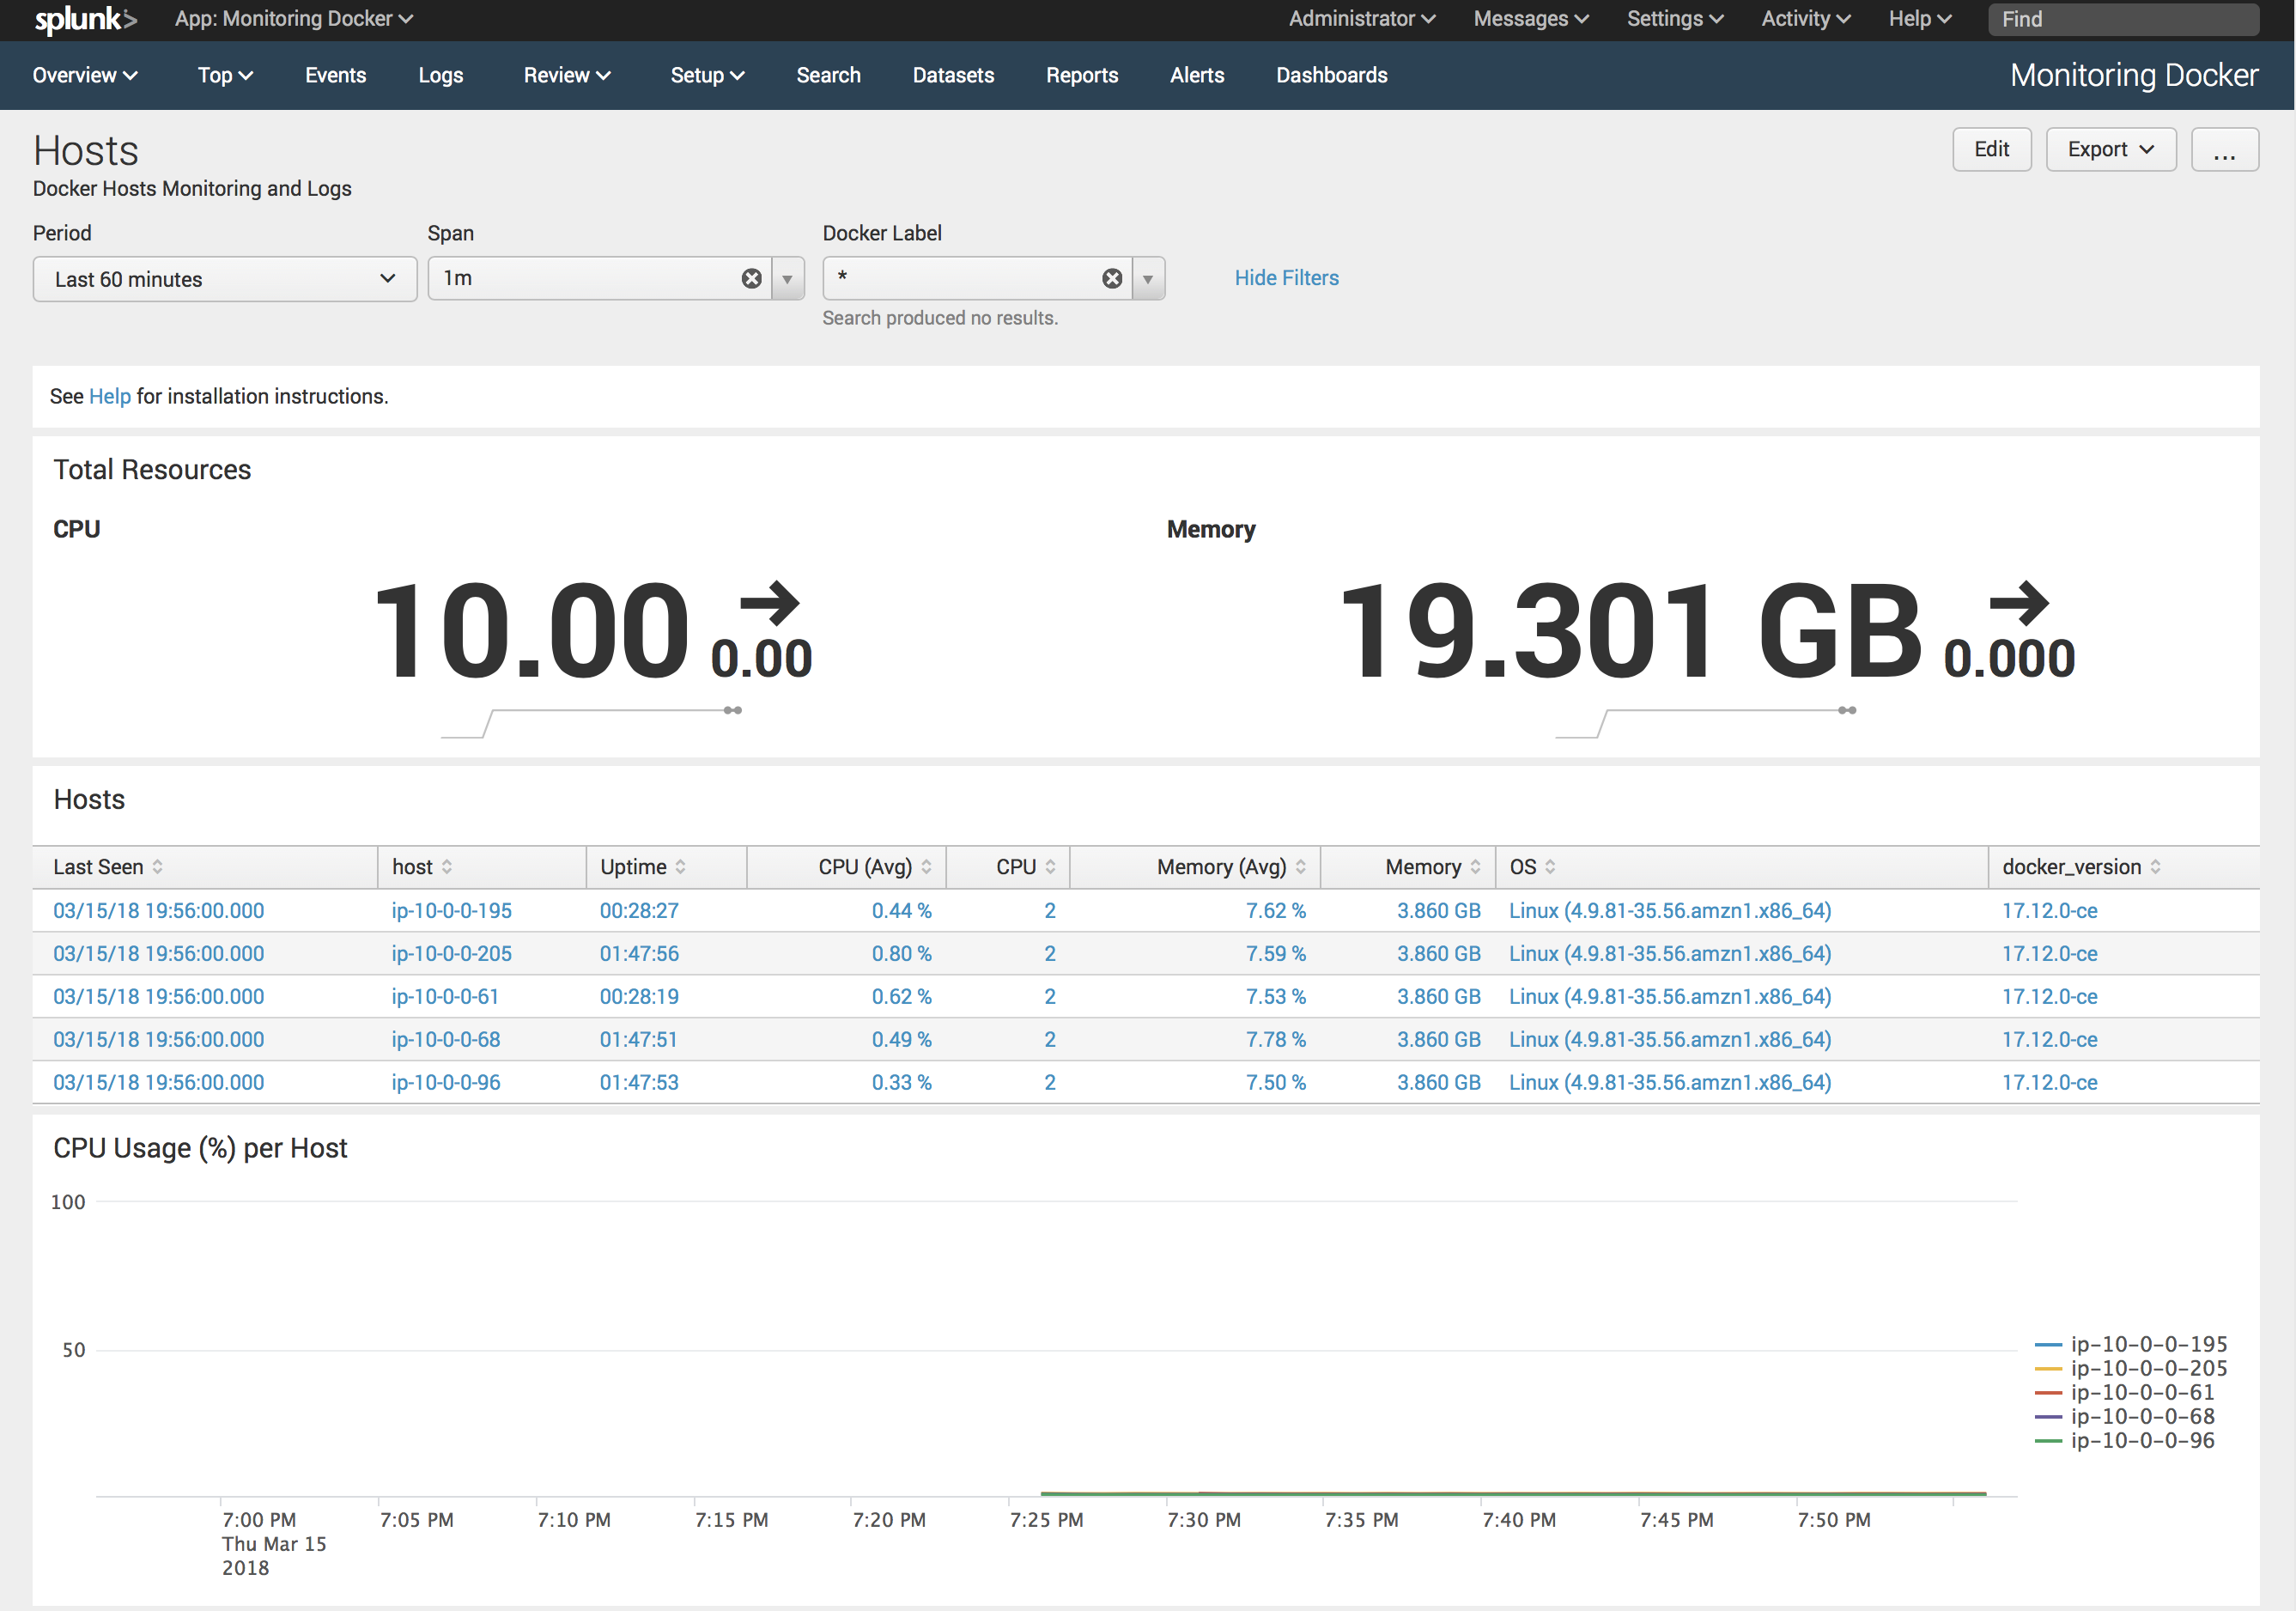Open the Activity menu
Screen dimensions: 2296x1611
tap(1805, 19)
